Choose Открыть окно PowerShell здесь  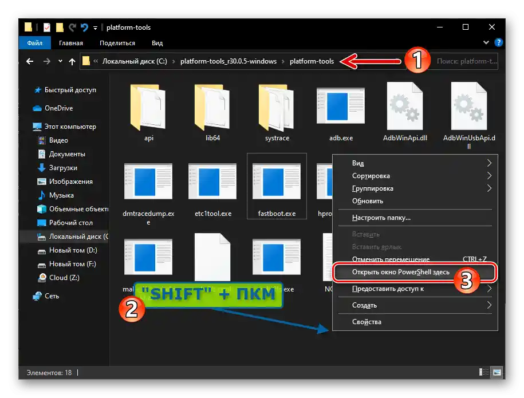coord(401,271)
